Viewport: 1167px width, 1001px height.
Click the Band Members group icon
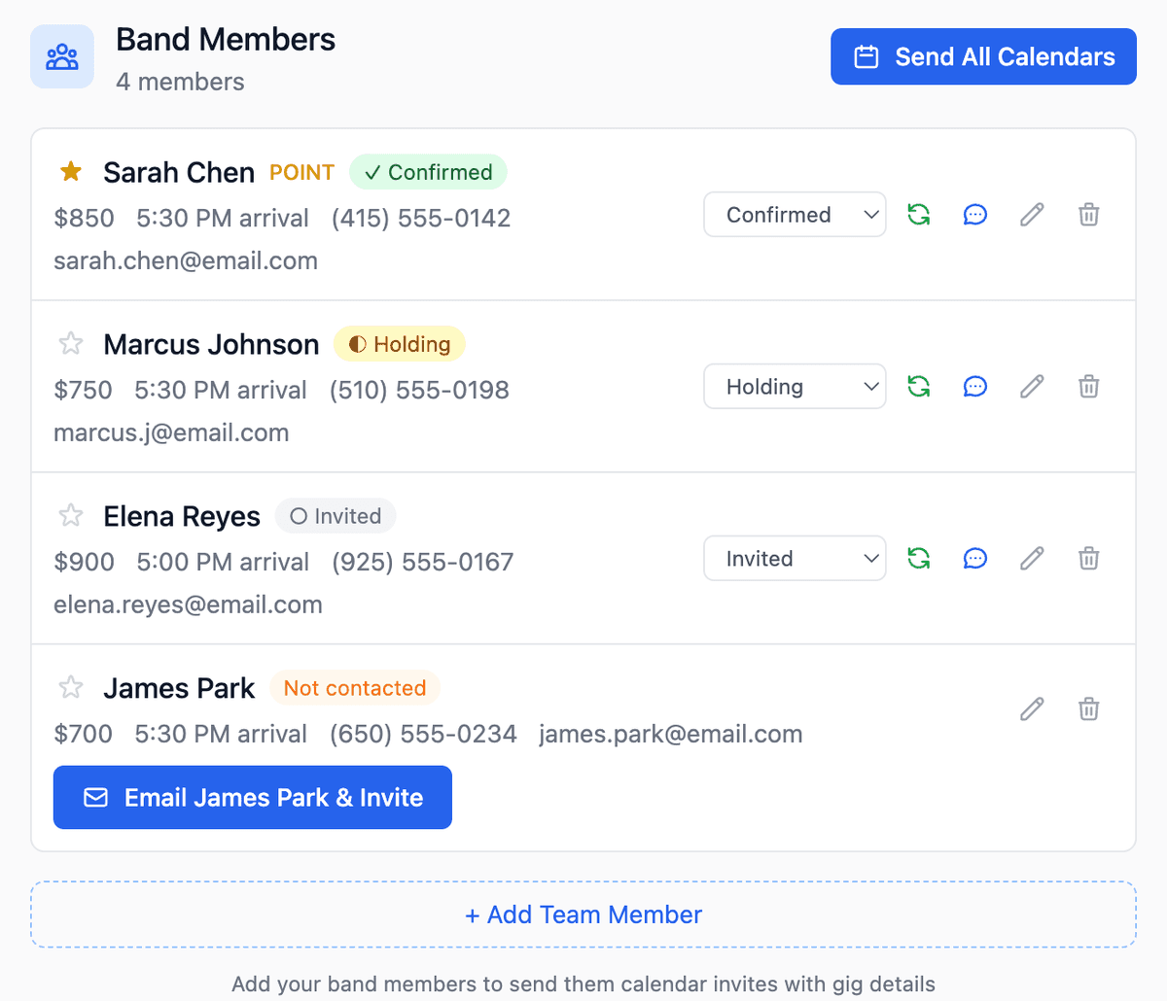[x=61, y=56]
